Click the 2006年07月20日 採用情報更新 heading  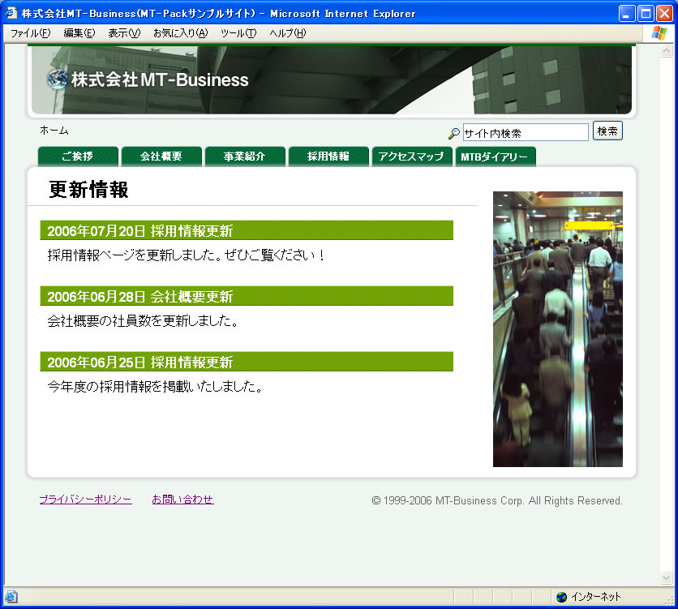(x=247, y=230)
